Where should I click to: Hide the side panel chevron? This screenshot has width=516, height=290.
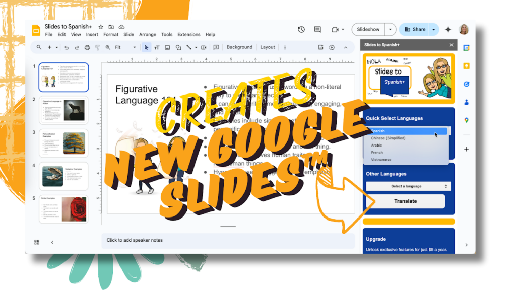[x=466, y=245]
